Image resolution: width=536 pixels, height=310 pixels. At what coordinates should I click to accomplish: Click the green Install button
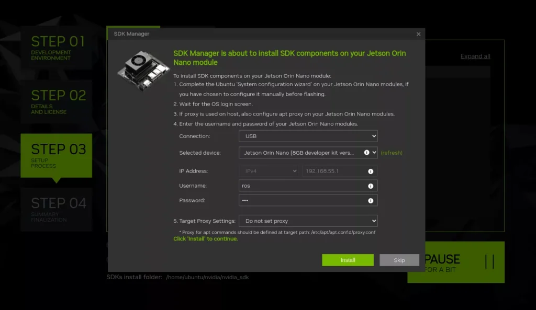[348, 260]
